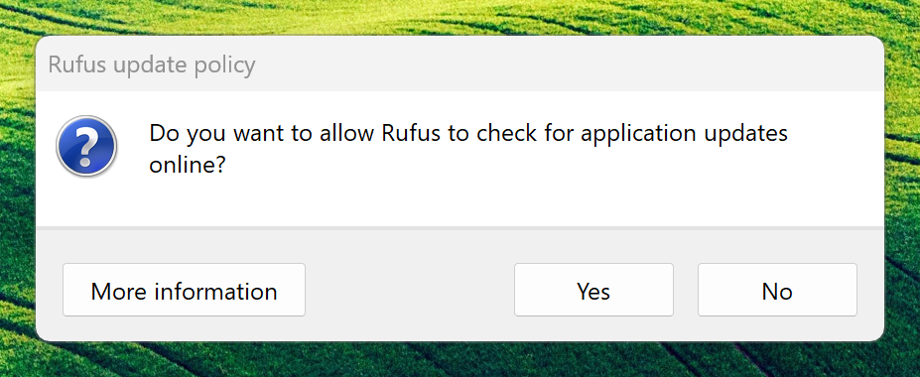Select No to decline online updates
The image size is (920, 377).
click(x=777, y=290)
